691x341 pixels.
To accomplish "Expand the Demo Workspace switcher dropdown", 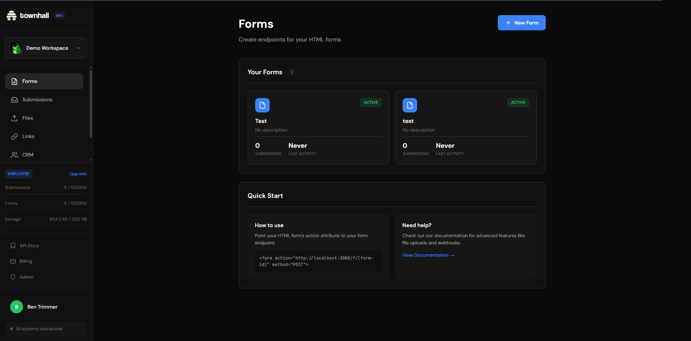I will click(x=46, y=48).
